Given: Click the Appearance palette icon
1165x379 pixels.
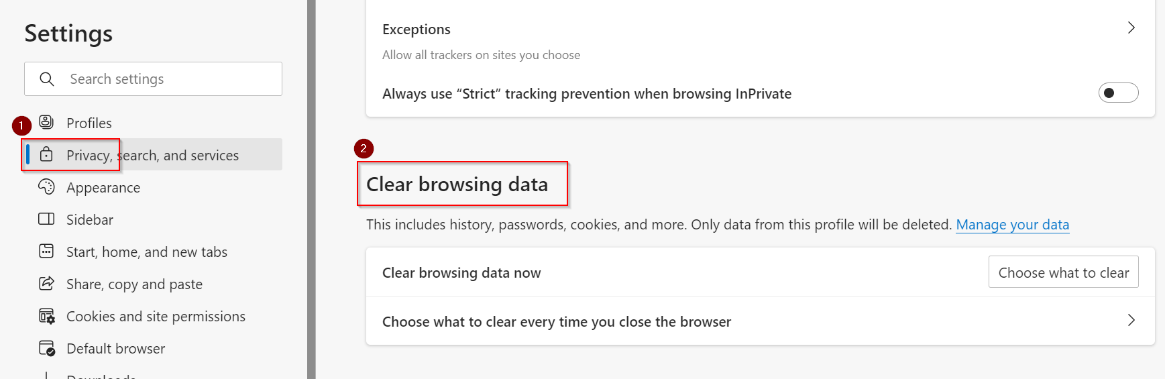Looking at the screenshot, I should [x=46, y=186].
